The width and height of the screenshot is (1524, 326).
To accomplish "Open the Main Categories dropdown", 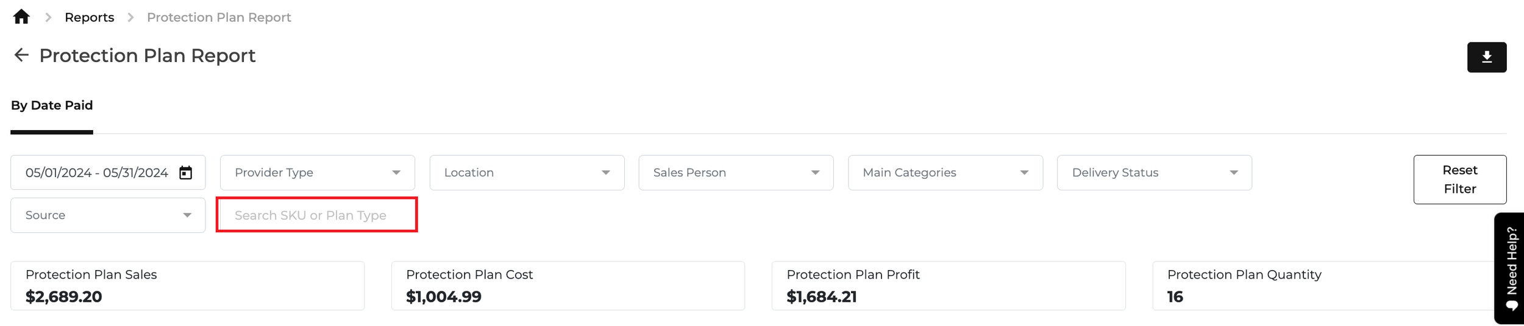I will [x=945, y=173].
